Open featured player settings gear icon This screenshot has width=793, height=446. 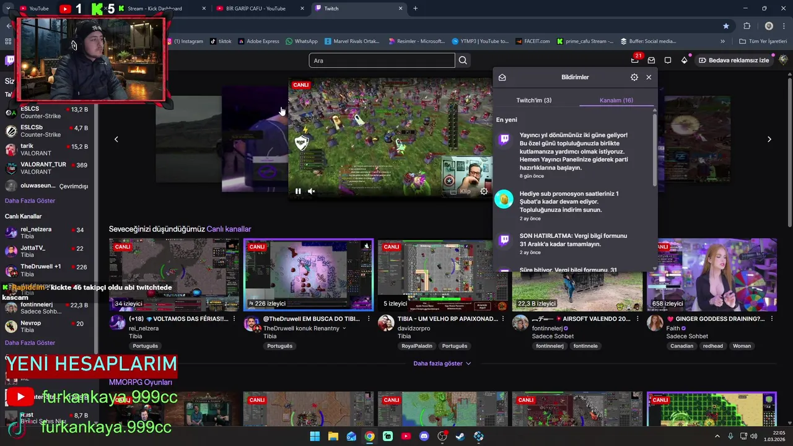tap(484, 191)
